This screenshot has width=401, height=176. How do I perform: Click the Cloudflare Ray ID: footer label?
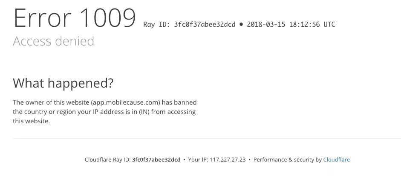pyautogui.click(x=108, y=160)
